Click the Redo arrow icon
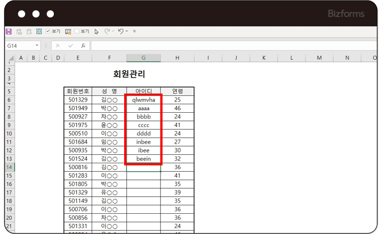 107,31
